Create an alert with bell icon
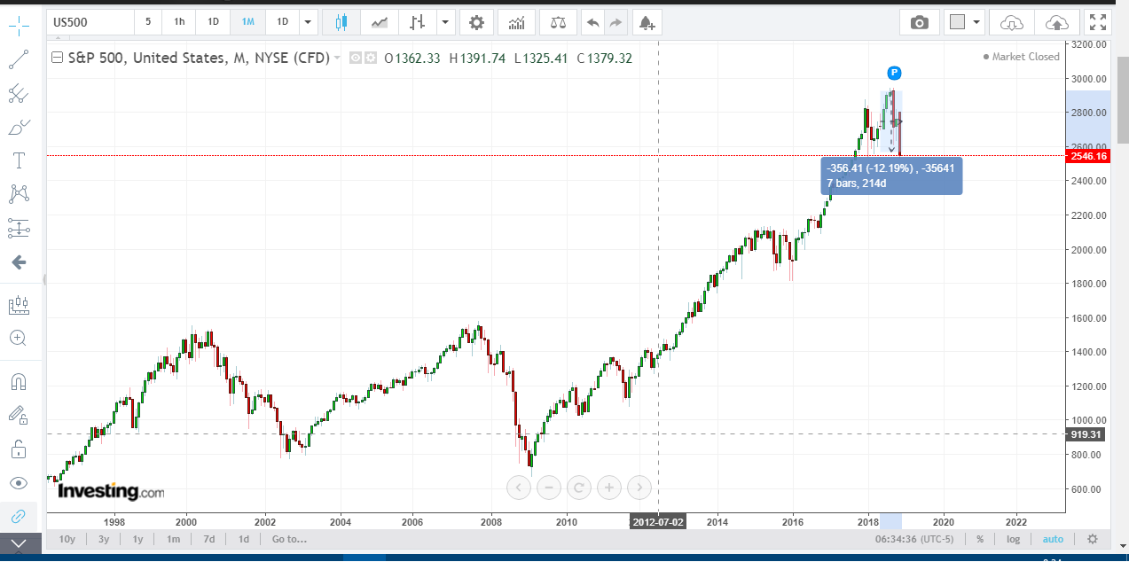This screenshot has height=562, width=1129. click(x=647, y=22)
